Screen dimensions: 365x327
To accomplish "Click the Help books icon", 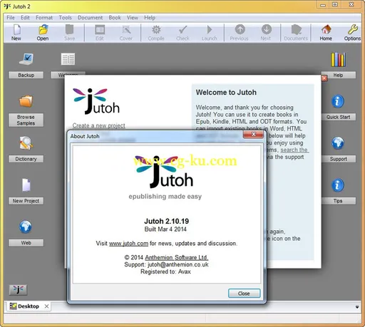I will pyautogui.click(x=338, y=59).
